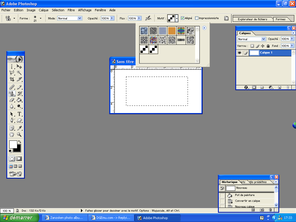Select the Magic Wand tool
The height and width of the screenshot is (222, 296).
(19, 73)
